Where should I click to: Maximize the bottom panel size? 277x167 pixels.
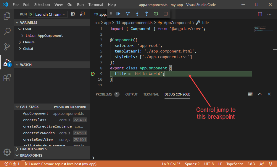click(260, 94)
